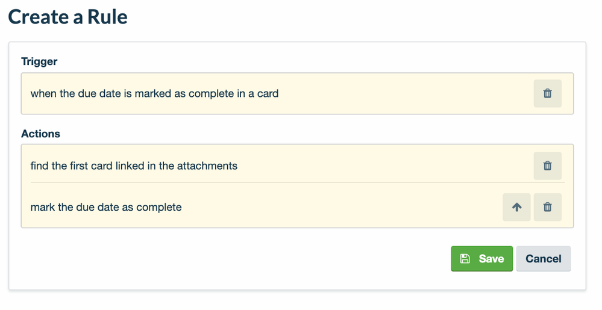Select the 'mark the due date as complete' action text
Viewport: 602px width, 310px height.
(106, 207)
